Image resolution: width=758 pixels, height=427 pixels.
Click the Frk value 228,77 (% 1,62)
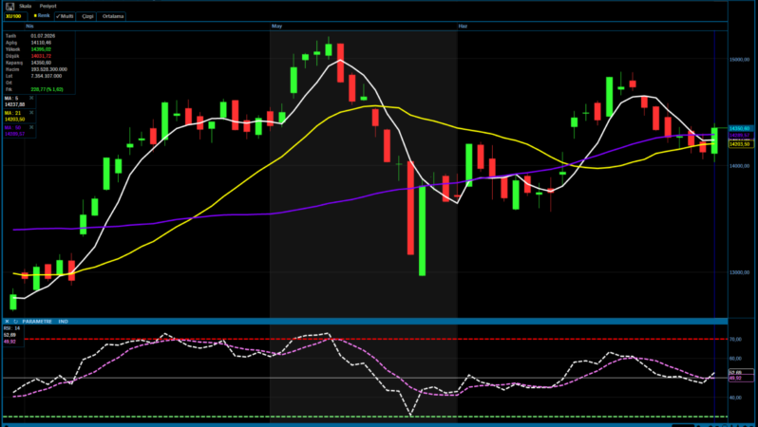[47, 89]
